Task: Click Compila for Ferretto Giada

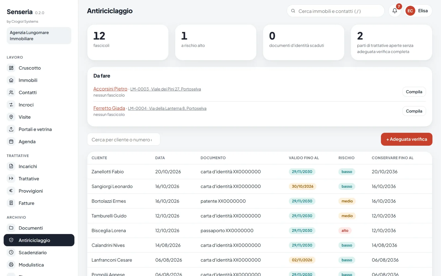Action: (x=414, y=111)
